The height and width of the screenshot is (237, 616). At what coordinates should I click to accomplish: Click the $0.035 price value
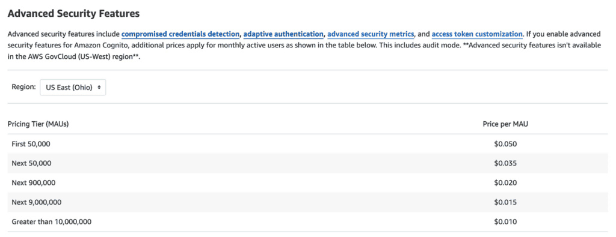[x=505, y=163]
